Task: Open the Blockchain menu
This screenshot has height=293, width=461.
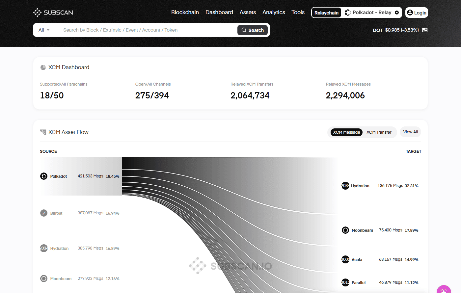Action: coord(185,13)
